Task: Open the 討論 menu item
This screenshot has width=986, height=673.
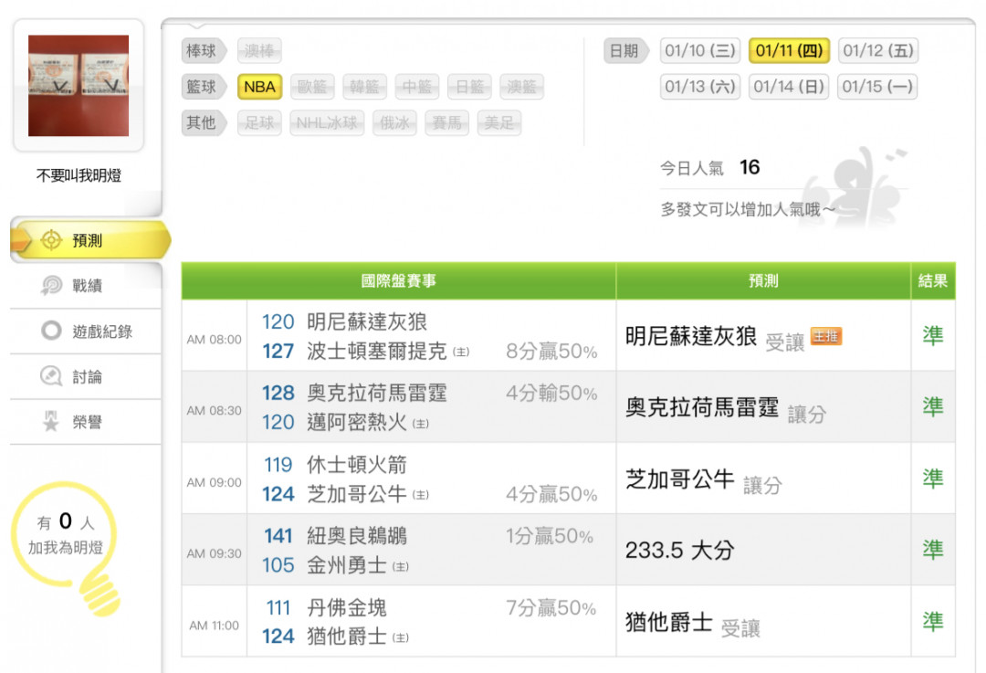Action: tap(86, 376)
